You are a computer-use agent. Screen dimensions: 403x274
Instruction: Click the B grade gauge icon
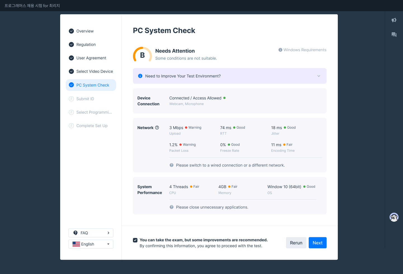(x=142, y=55)
